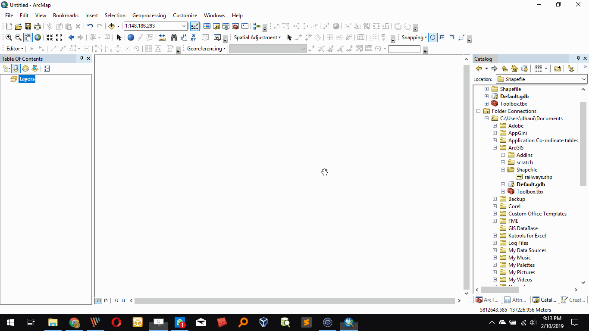Click the Add Data button
The image size is (589, 331).
(x=111, y=26)
